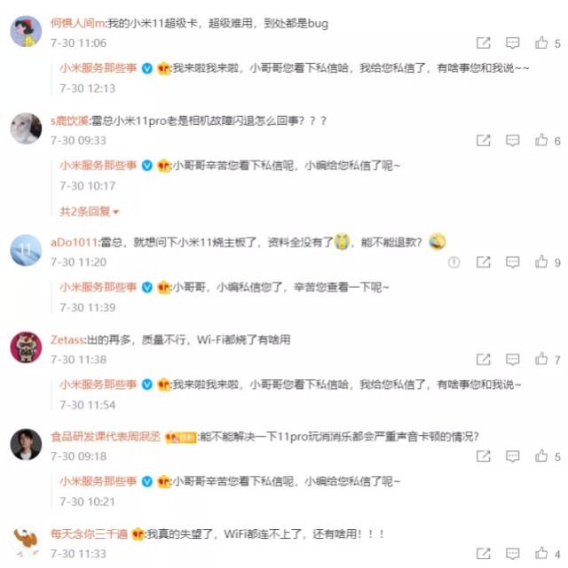The height and width of the screenshot is (568, 568).
Task: Share the comment by 食品研发课代表周泯丞
Action: pos(484,456)
